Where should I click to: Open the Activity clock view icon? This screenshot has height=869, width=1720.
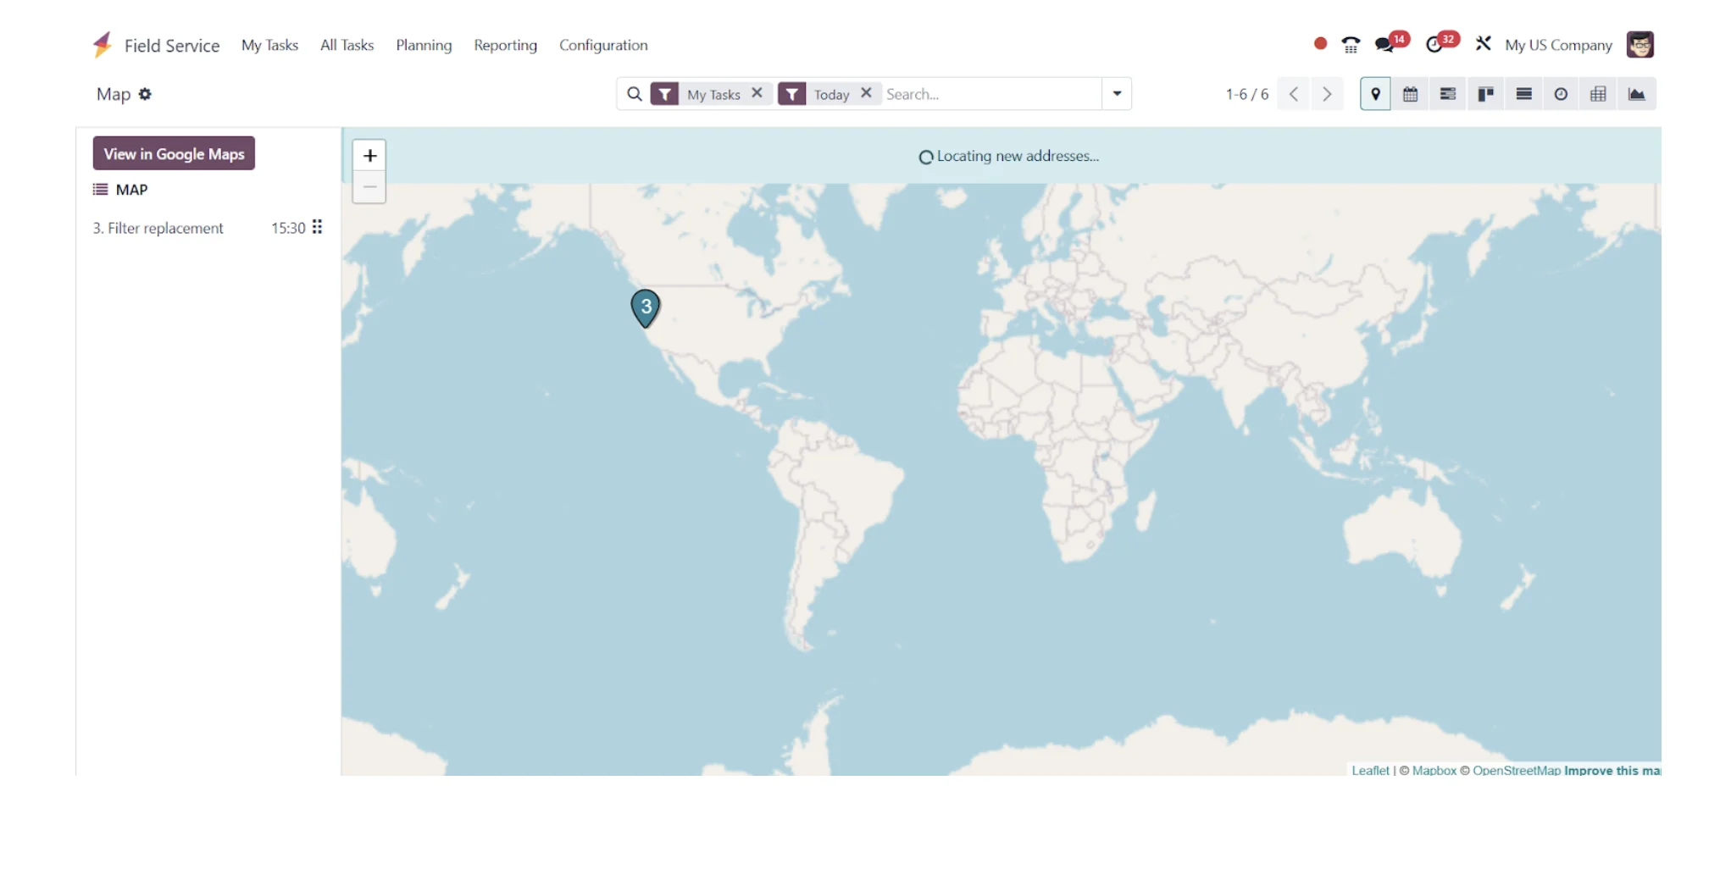tap(1561, 94)
